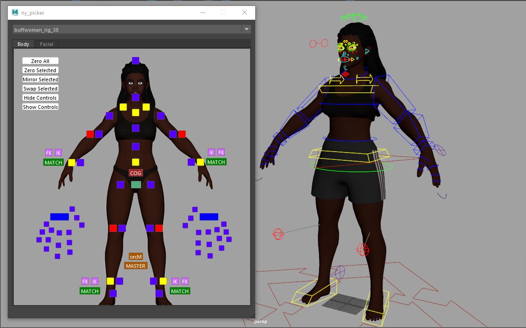Select the purple spine control over the stomach
The width and height of the screenshot is (526, 328).
tap(136, 147)
